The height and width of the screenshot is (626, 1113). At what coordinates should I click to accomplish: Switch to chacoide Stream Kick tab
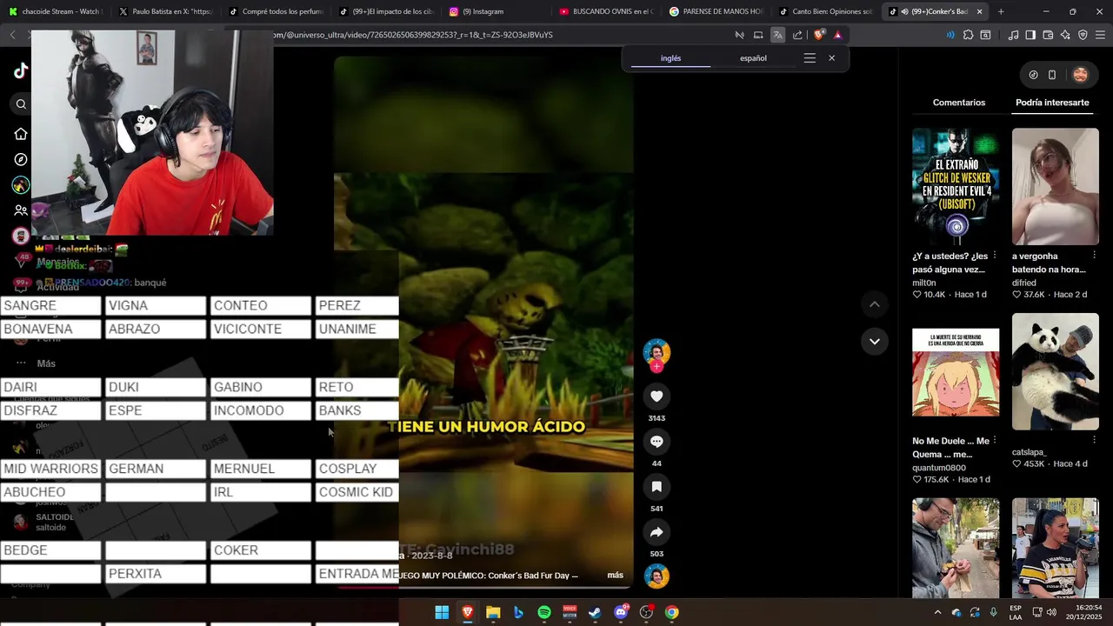[x=54, y=11]
